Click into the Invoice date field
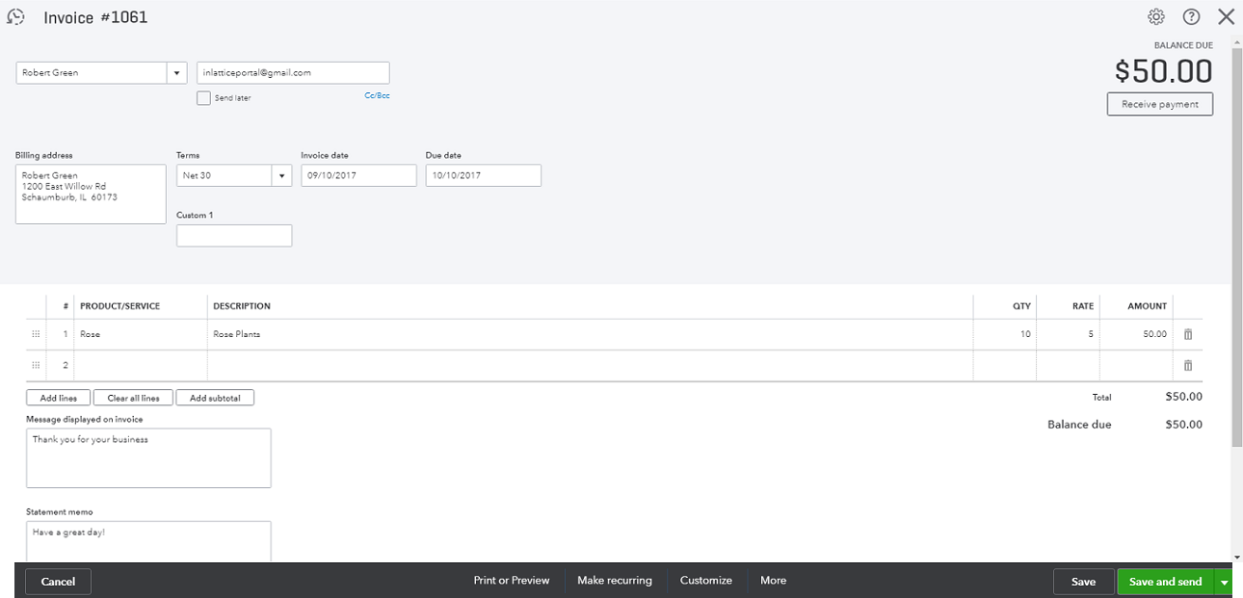 358,175
